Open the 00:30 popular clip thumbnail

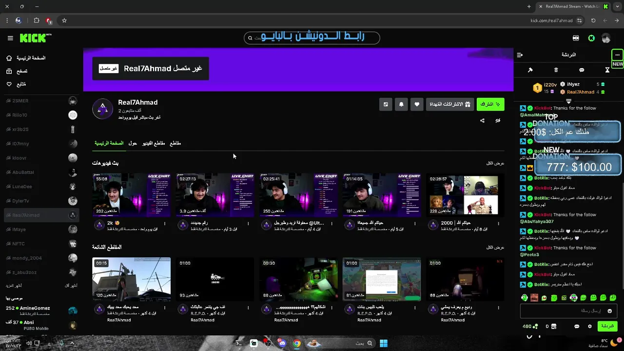pos(298,279)
